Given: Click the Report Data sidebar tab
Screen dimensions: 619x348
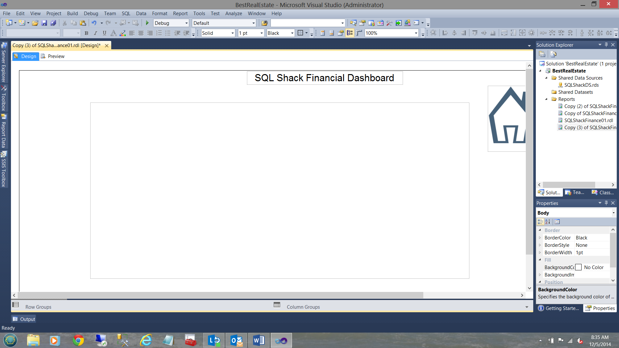Looking at the screenshot, I should pyautogui.click(x=4, y=131).
